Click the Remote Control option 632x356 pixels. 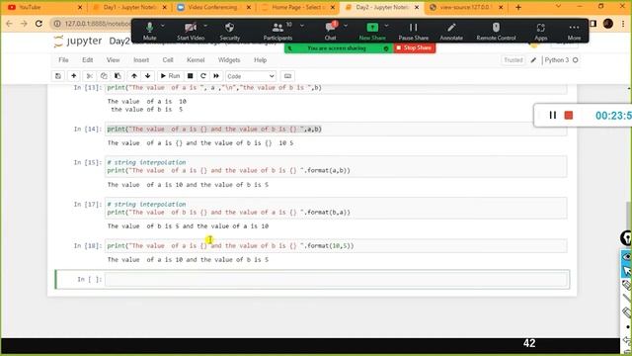click(x=496, y=31)
